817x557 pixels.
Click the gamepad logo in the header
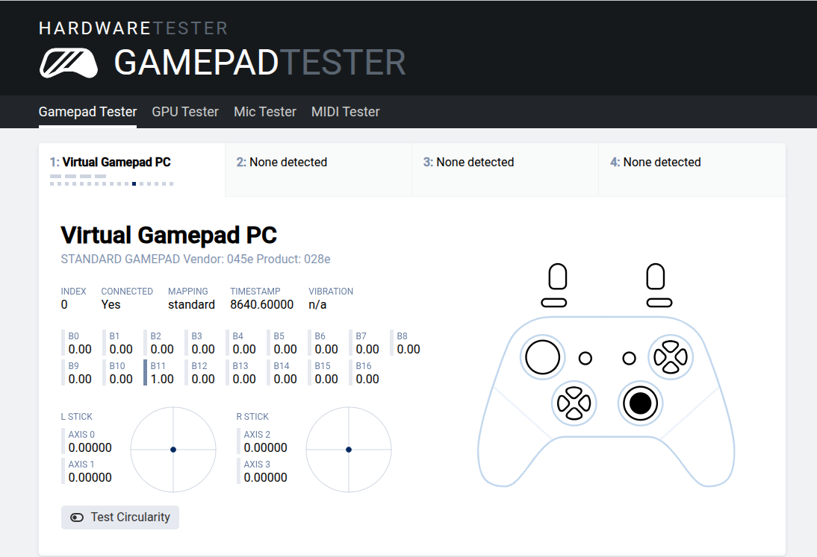[68, 63]
